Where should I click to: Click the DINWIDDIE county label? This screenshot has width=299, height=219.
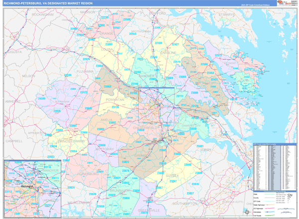tap(143, 156)
